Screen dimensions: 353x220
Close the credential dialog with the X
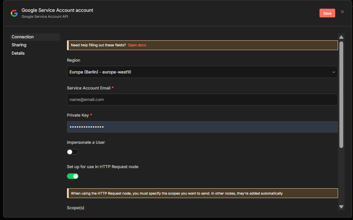coord(342,12)
